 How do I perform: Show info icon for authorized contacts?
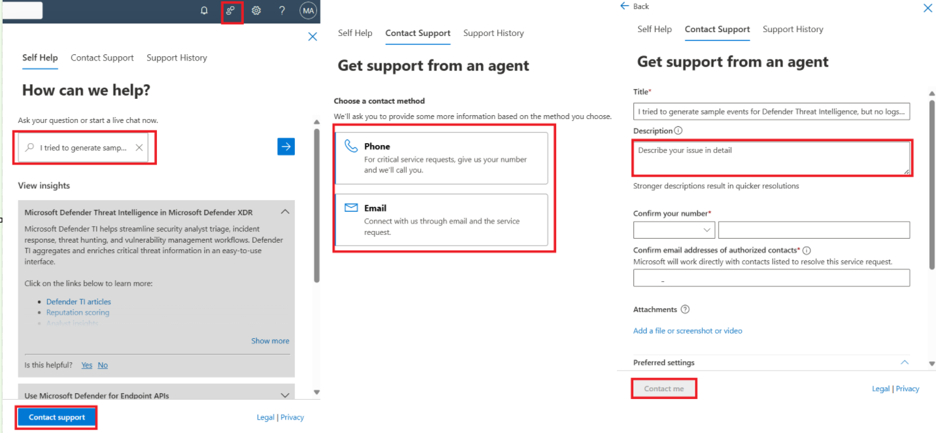point(807,251)
